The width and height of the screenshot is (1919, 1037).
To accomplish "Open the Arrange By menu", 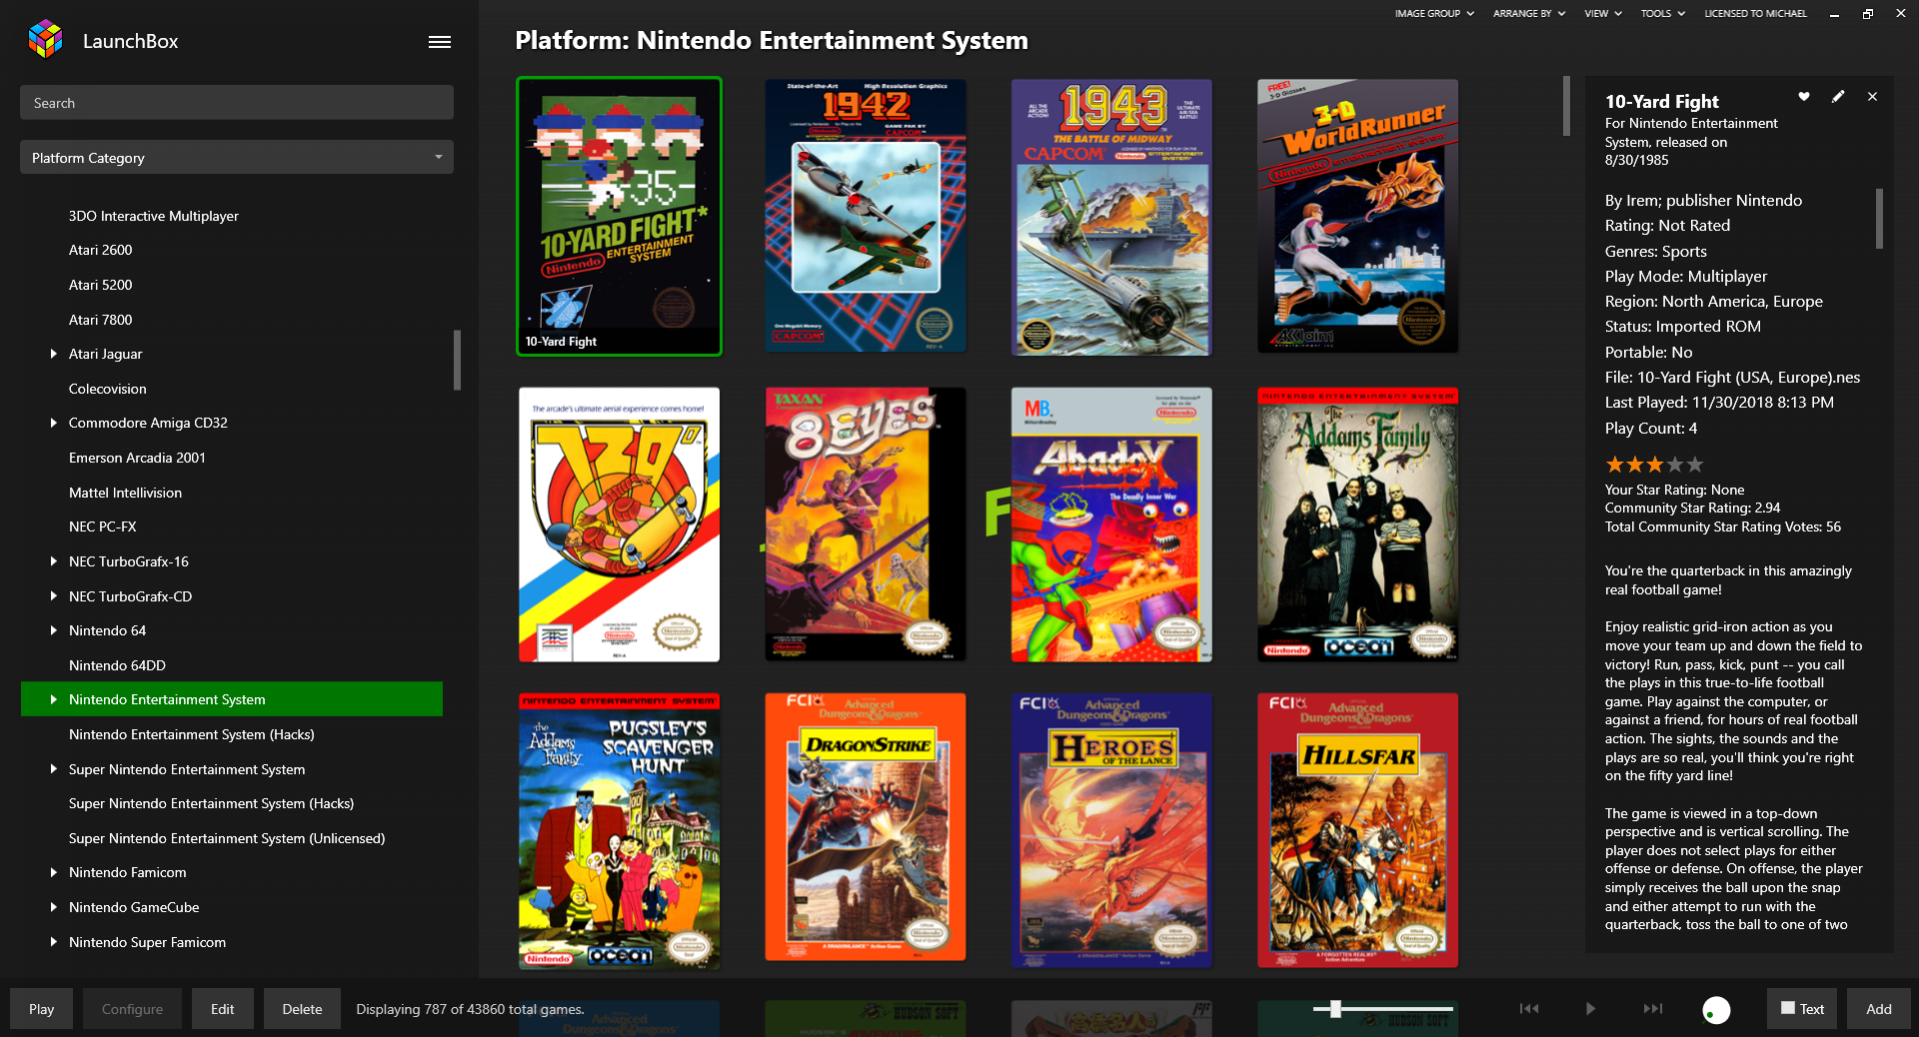I will tap(1529, 14).
